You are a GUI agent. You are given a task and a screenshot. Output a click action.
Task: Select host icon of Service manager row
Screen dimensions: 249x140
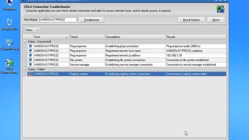pyautogui.click(x=30, y=65)
